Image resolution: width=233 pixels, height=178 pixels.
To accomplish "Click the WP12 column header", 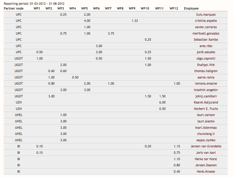I will coord(174,9).
